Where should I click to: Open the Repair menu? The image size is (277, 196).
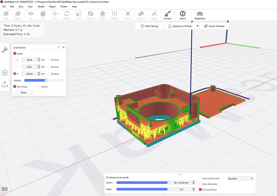pos(52,6)
